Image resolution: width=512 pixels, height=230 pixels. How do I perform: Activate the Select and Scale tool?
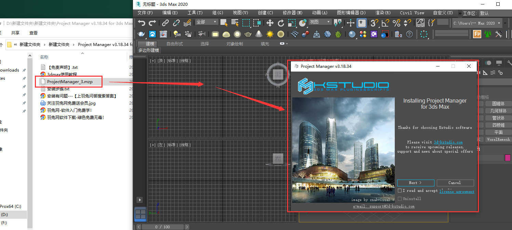point(292,23)
